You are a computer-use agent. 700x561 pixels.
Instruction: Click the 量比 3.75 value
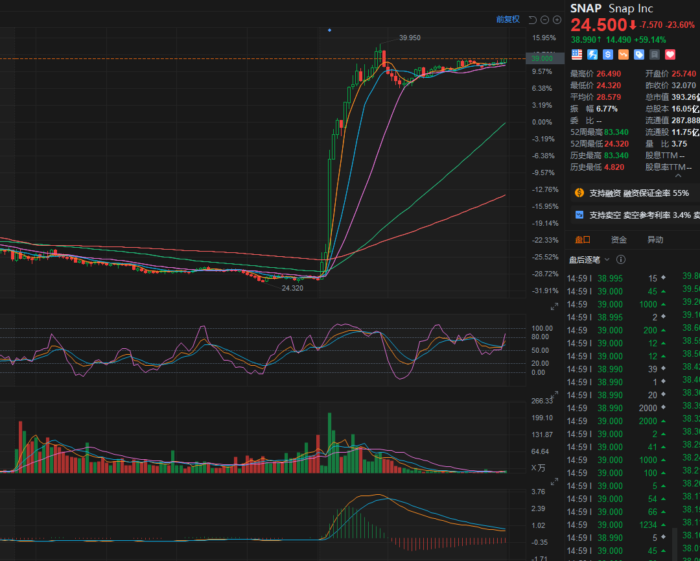point(680,144)
